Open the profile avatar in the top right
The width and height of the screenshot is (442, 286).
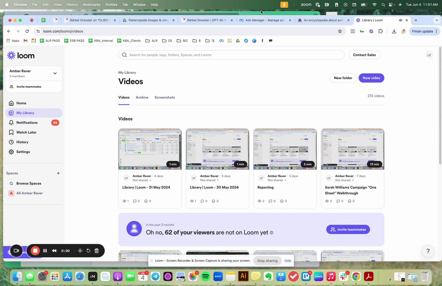pyautogui.click(x=429, y=55)
